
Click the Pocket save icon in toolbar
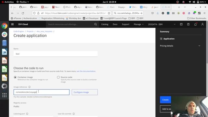pyautogui.click(x=152, y=13)
